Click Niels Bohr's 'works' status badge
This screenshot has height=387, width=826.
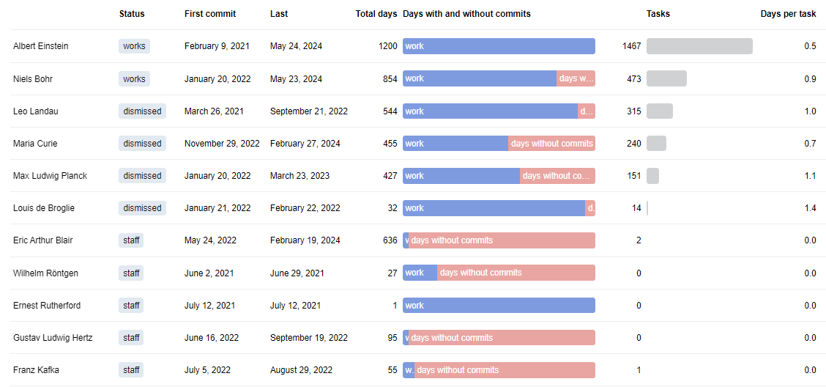pos(134,79)
